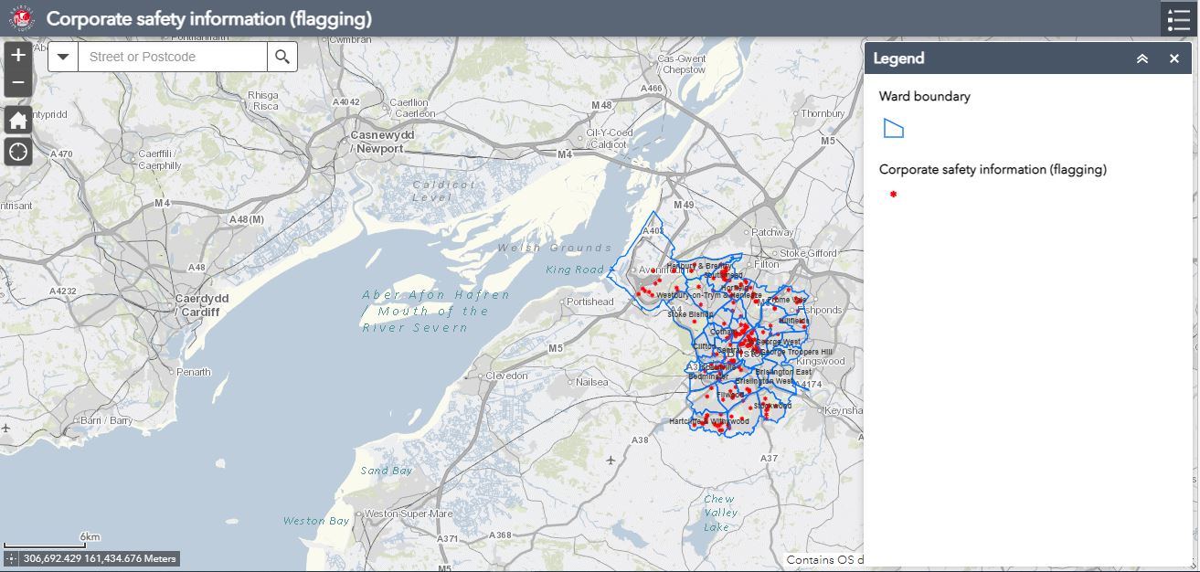Click the Bristol City Council logo
The image size is (1200, 572).
[22, 18]
